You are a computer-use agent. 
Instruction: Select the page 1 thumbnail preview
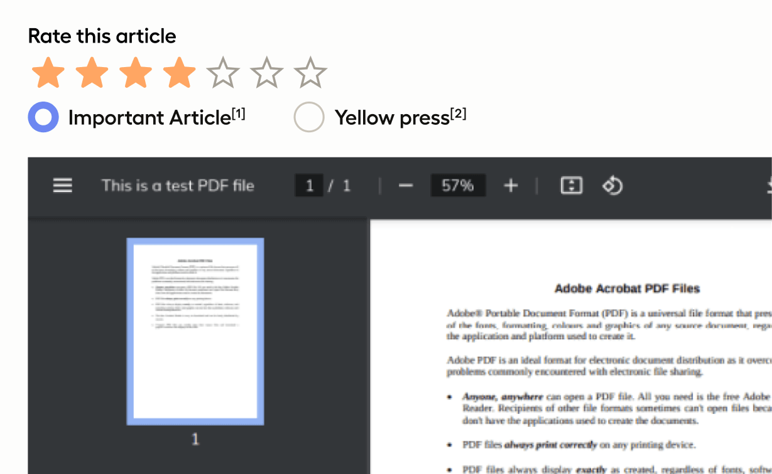(195, 332)
